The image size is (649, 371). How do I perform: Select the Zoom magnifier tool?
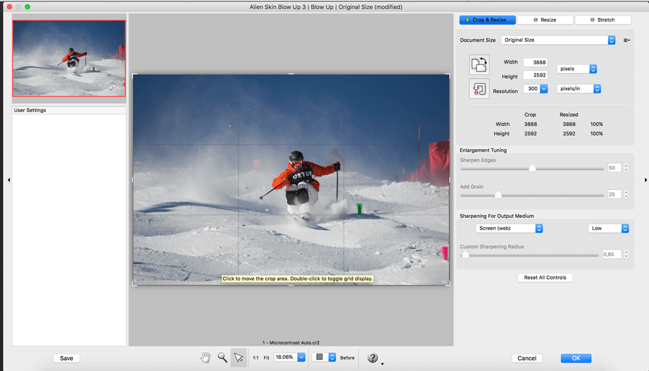pos(222,357)
